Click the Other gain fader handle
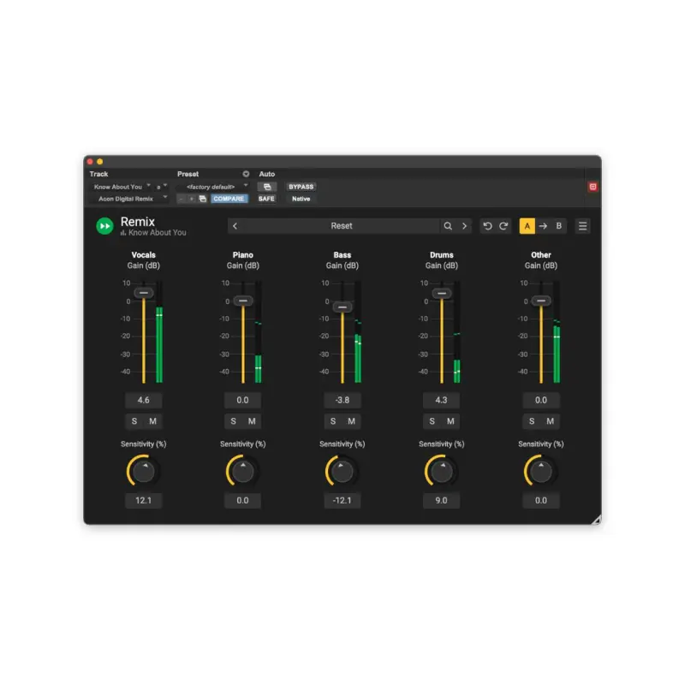The image size is (685, 685). (x=541, y=301)
